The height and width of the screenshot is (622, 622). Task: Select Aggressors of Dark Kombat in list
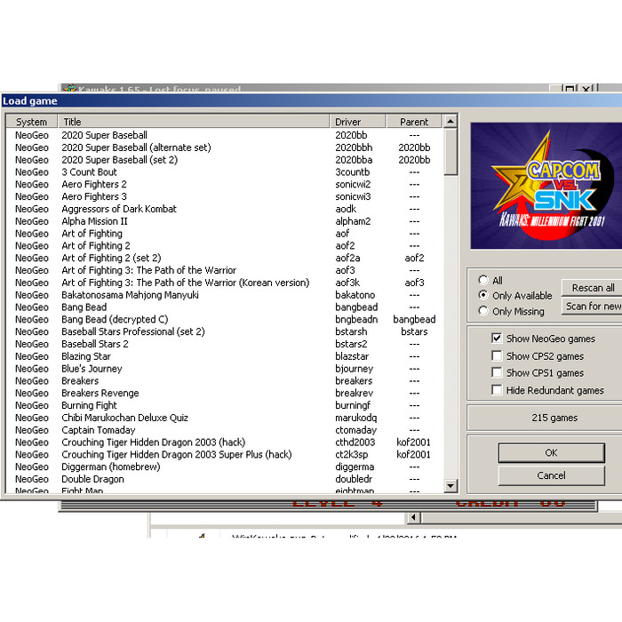pyautogui.click(x=119, y=209)
